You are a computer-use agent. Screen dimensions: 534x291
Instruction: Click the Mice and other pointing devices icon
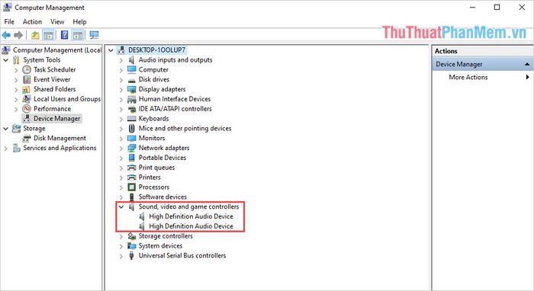pos(131,129)
